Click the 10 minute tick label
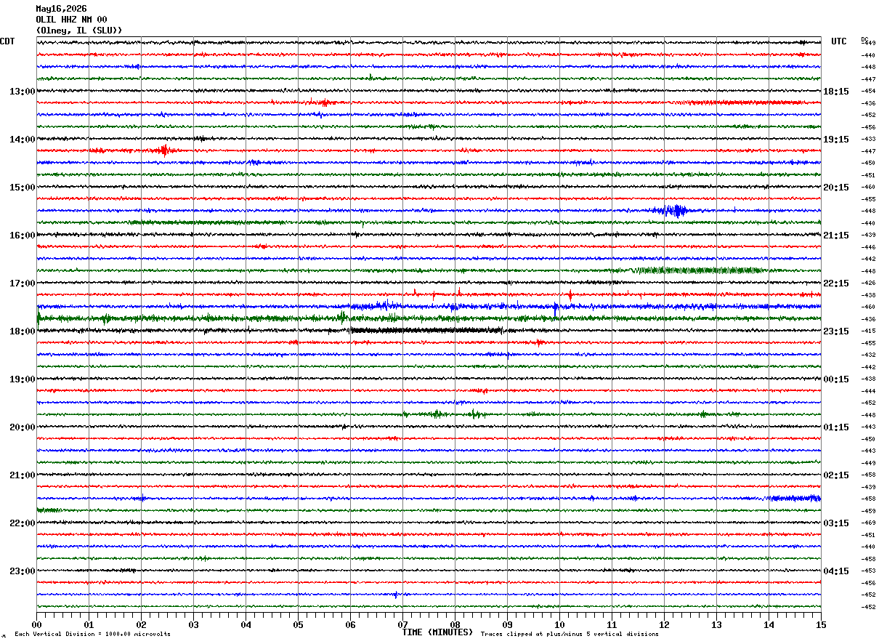 [x=559, y=624]
